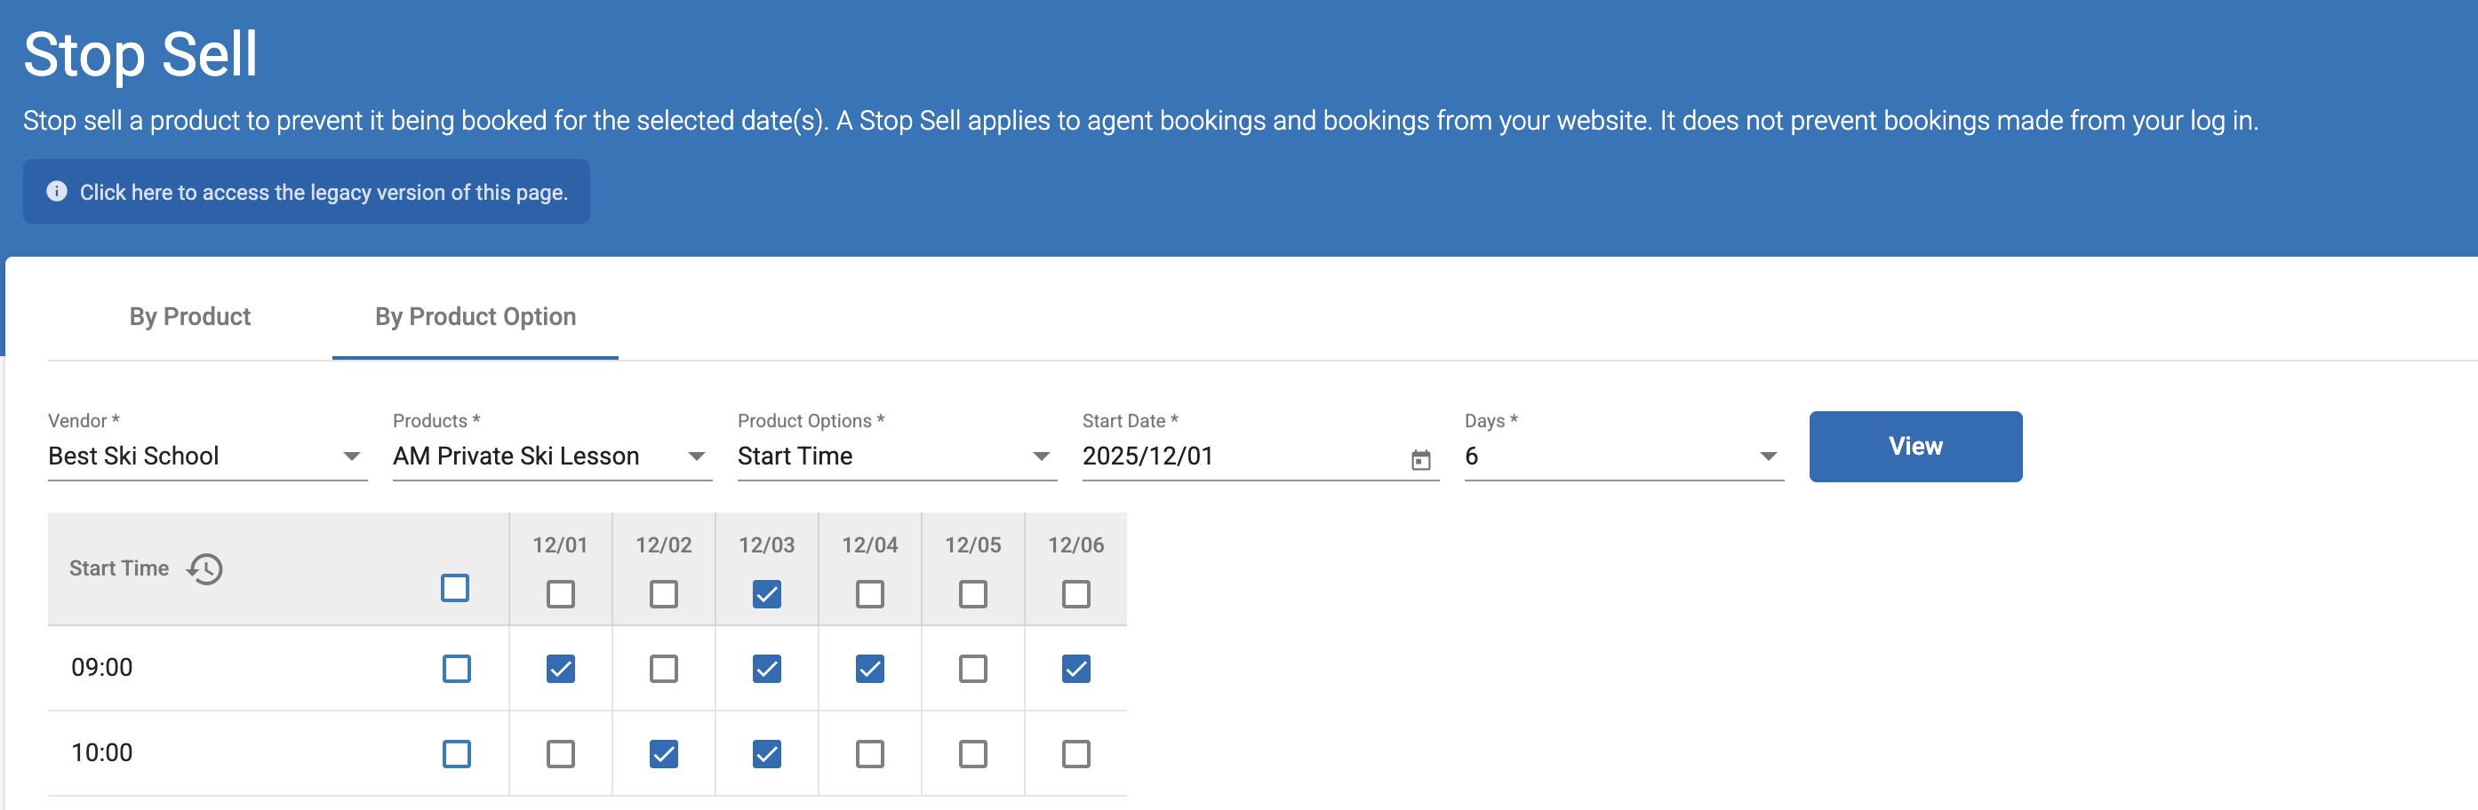The height and width of the screenshot is (810, 2478).
Task: Toggle the select-all checkbox in header row
Action: [455, 588]
